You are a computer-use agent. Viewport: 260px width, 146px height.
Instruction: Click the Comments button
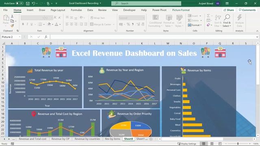[x=247, y=10]
